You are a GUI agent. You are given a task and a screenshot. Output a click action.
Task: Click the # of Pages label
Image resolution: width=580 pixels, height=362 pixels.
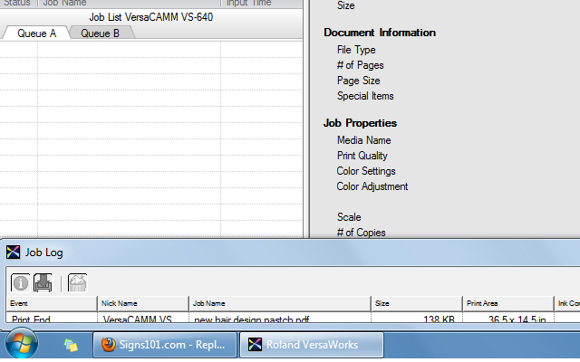click(361, 65)
